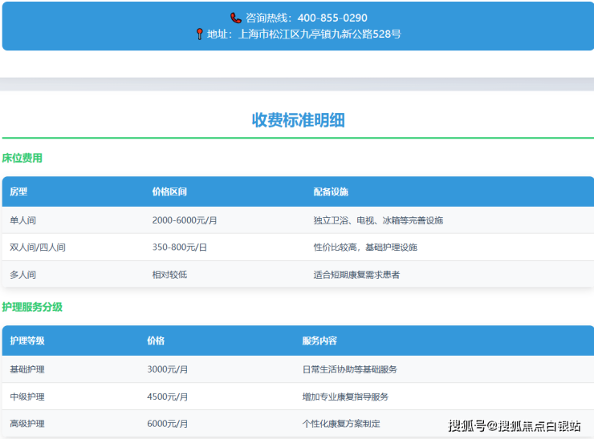Click the 收费标准明细 heading
Image resolution: width=594 pixels, height=439 pixels.
[298, 120]
